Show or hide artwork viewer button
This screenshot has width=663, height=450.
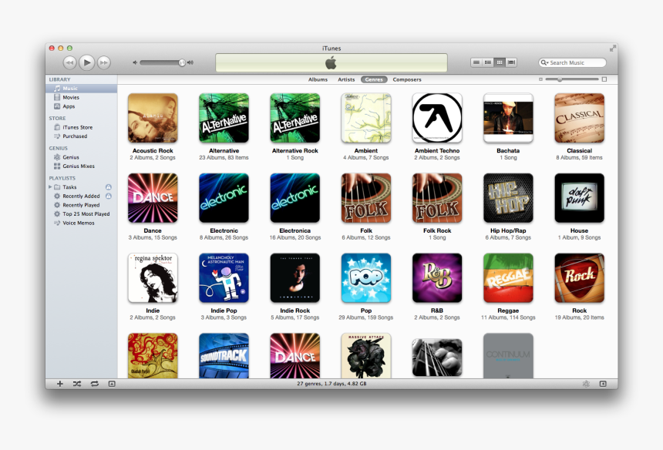click(112, 384)
